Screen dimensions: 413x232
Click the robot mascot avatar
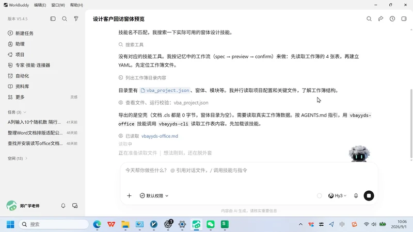pyautogui.click(x=359, y=154)
